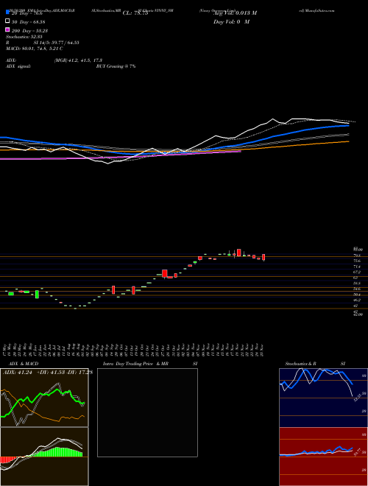The image size is (368, 486).
Task: Click the magenta 200 Day legend swatch
Action: point(7,29)
